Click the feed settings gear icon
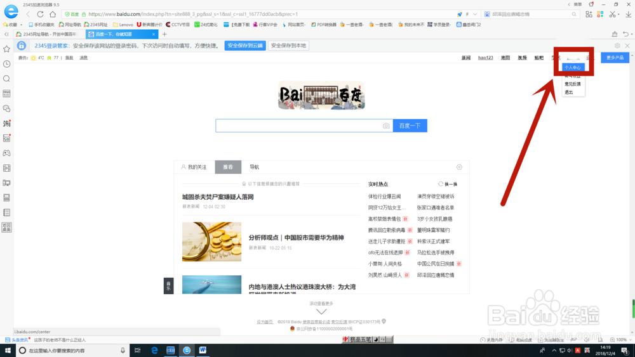The image size is (635, 357). click(459, 167)
